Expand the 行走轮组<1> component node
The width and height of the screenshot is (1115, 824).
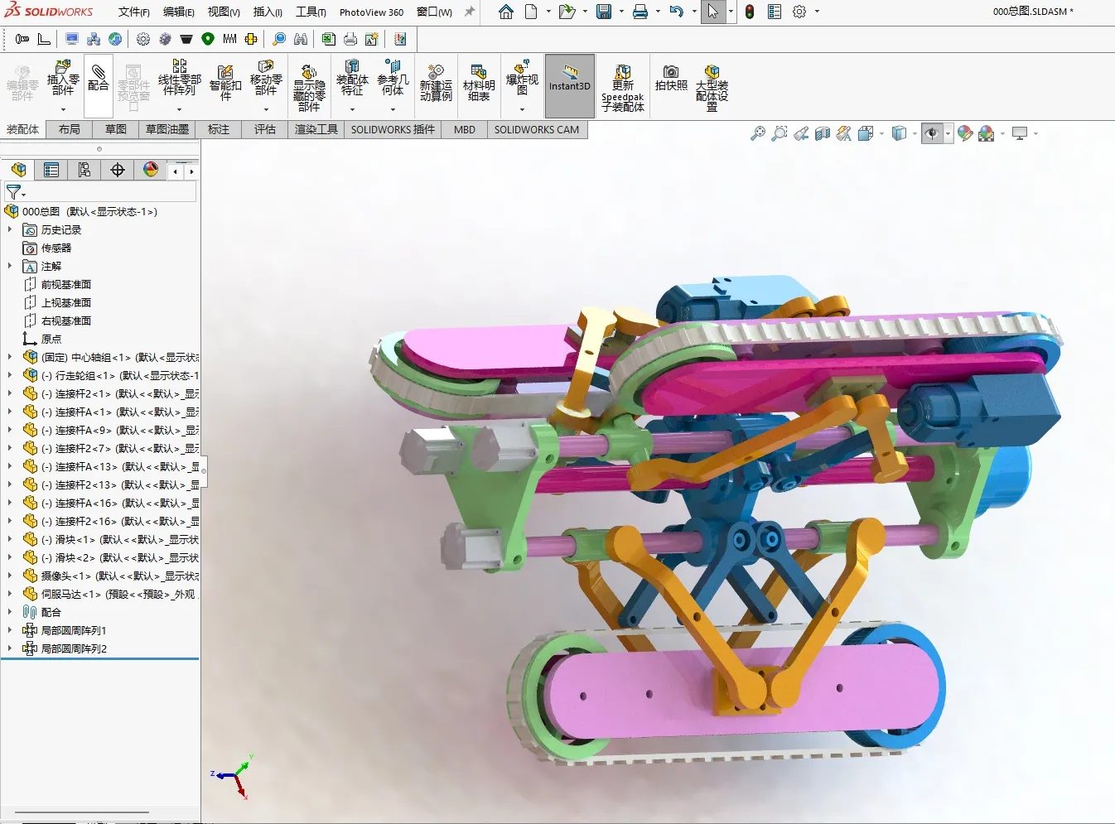coord(10,375)
